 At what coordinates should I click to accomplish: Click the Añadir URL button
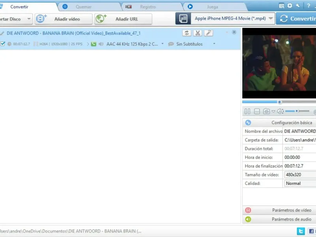coord(123,19)
